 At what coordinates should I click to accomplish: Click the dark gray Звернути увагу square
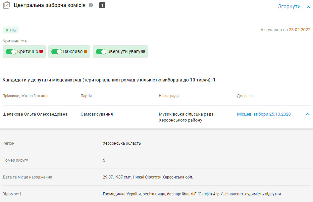[143, 51]
